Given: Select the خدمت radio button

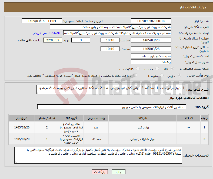Looking at the screenshot, I should [x=157, y=69].
